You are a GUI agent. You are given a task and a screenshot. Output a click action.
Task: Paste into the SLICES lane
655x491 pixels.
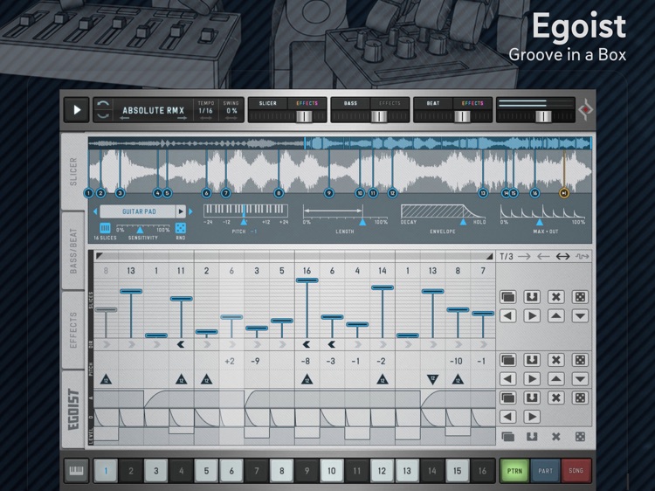pos(532,297)
